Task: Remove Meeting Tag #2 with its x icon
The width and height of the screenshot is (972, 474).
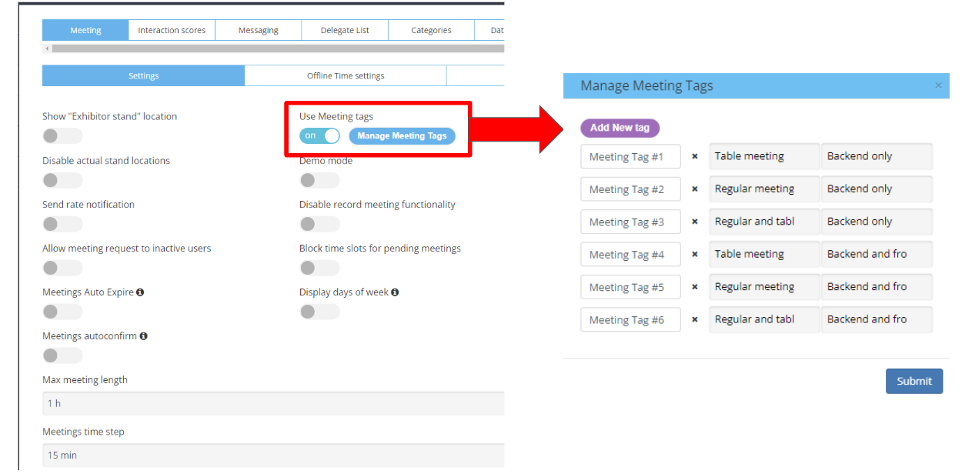Action: coord(694,189)
